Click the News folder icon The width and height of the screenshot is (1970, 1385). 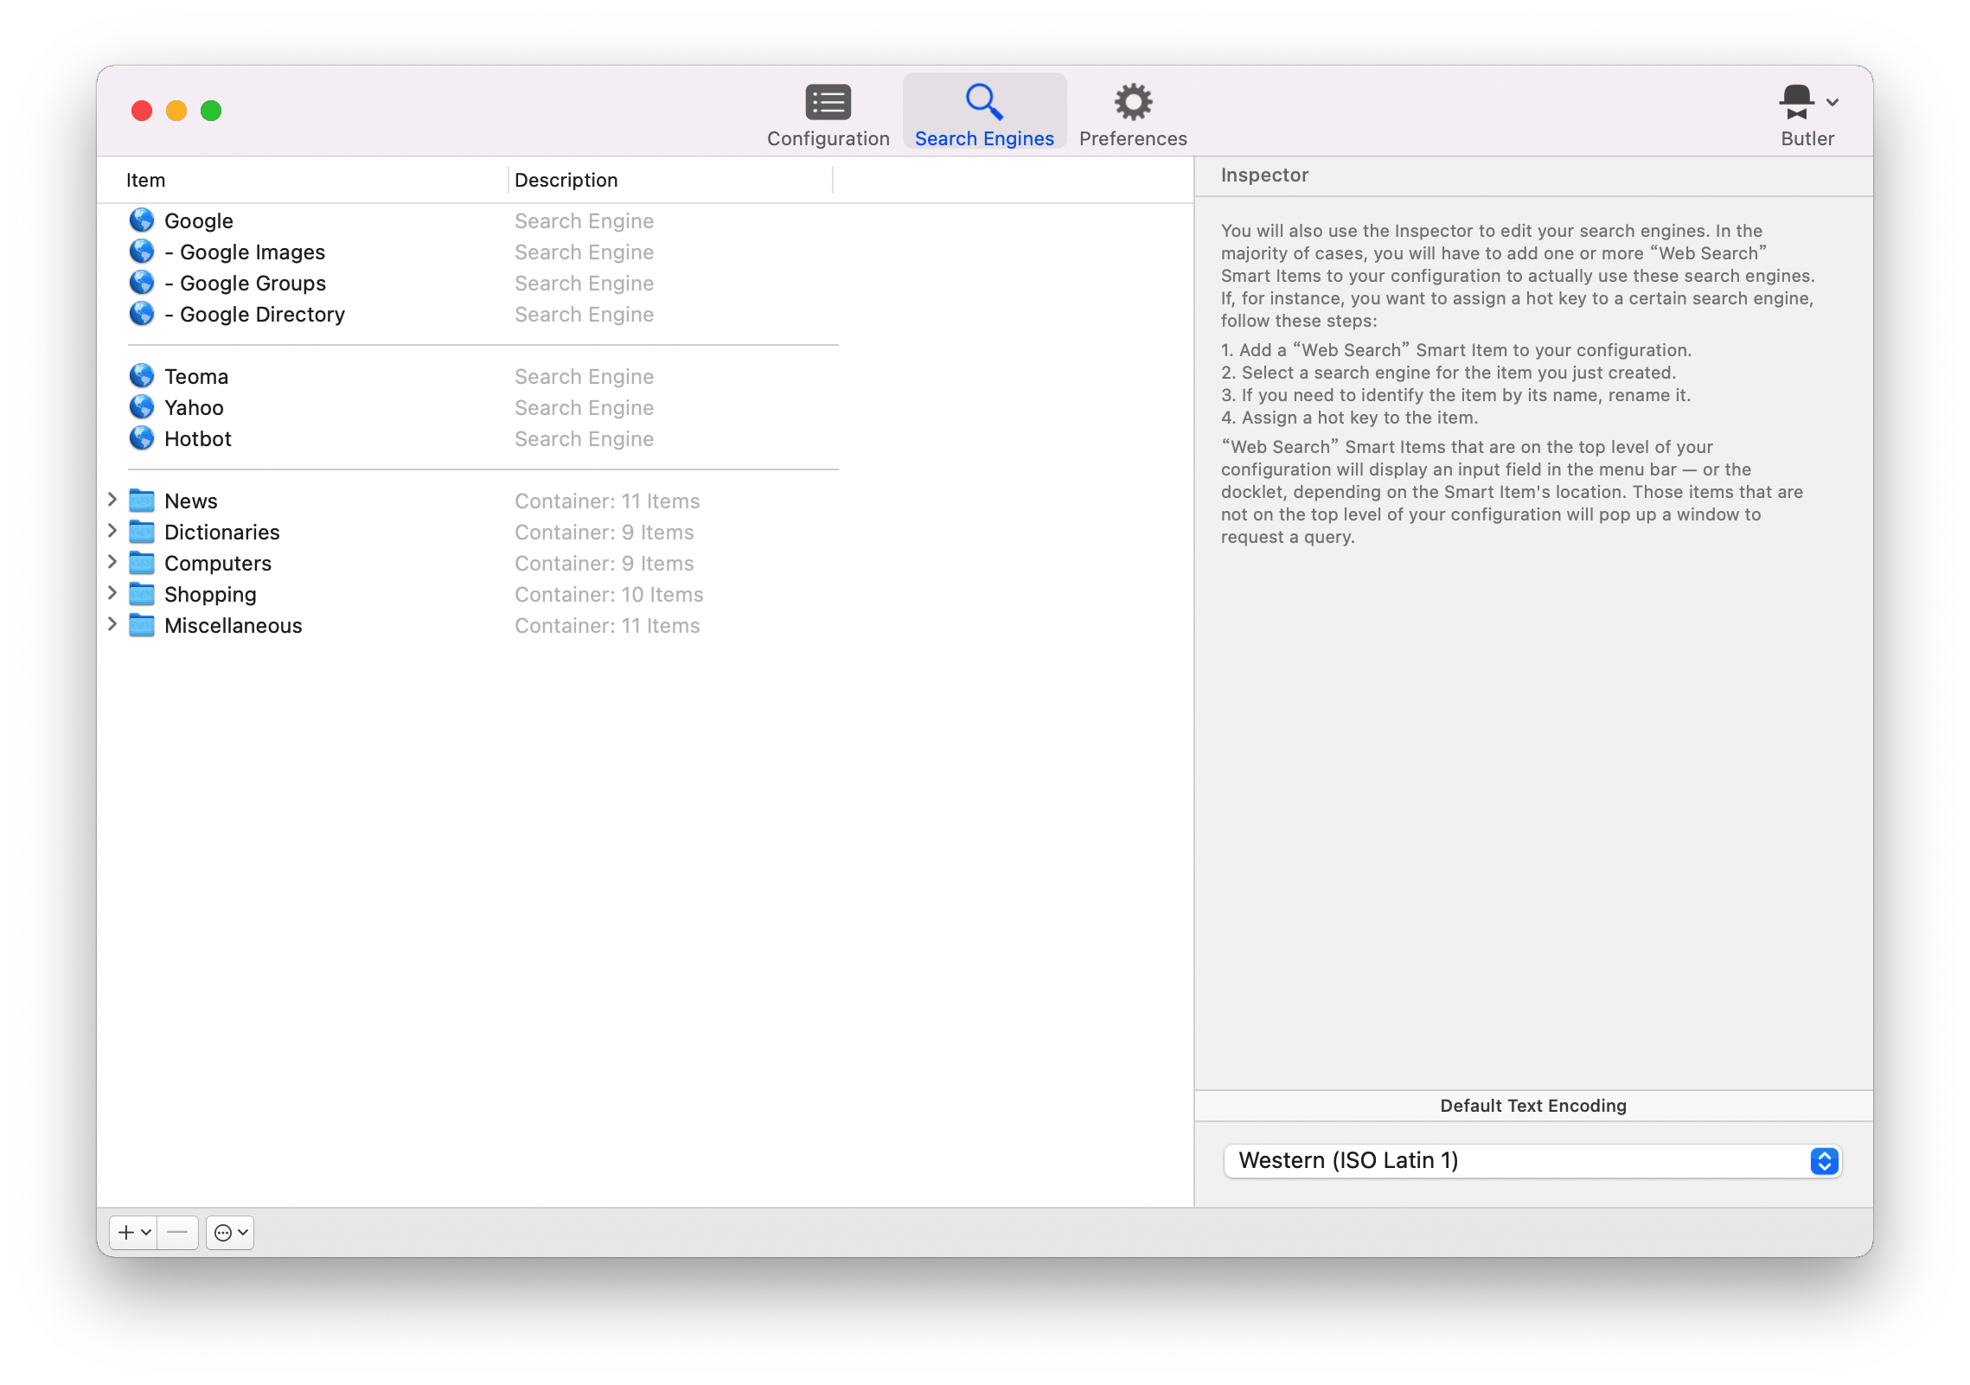click(x=142, y=500)
